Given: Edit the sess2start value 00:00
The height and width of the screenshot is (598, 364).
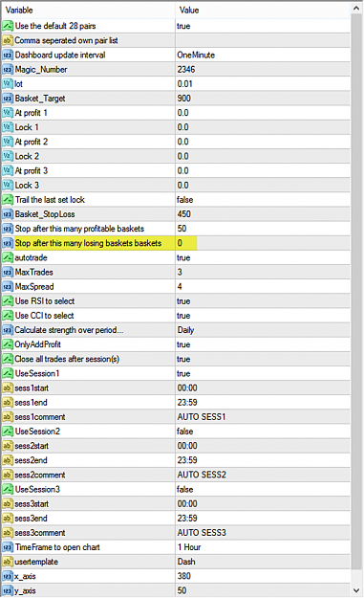Looking at the screenshot, I should click(187, 446).
